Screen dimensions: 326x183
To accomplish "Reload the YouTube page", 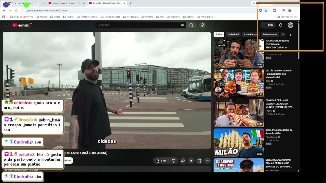I will point(16,10).
